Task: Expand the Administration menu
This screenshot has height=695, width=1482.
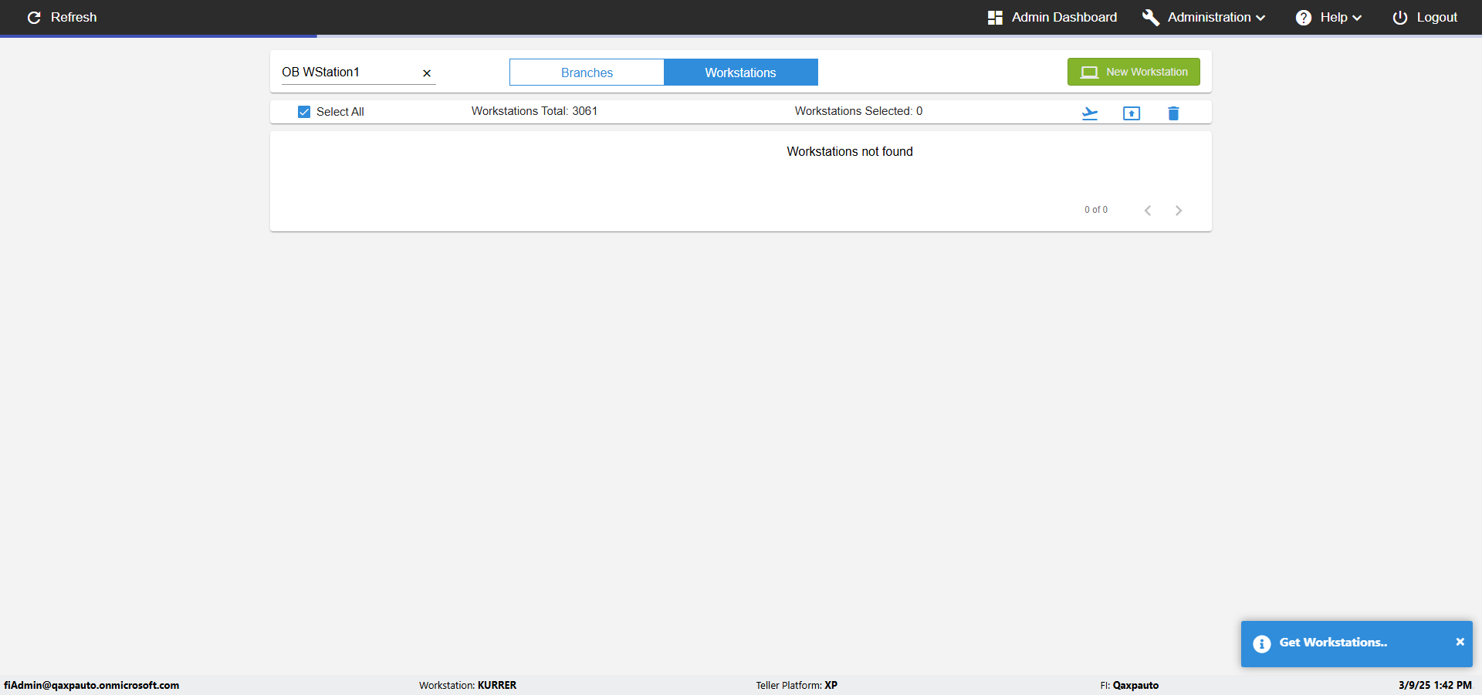Action: (1204, 17)
